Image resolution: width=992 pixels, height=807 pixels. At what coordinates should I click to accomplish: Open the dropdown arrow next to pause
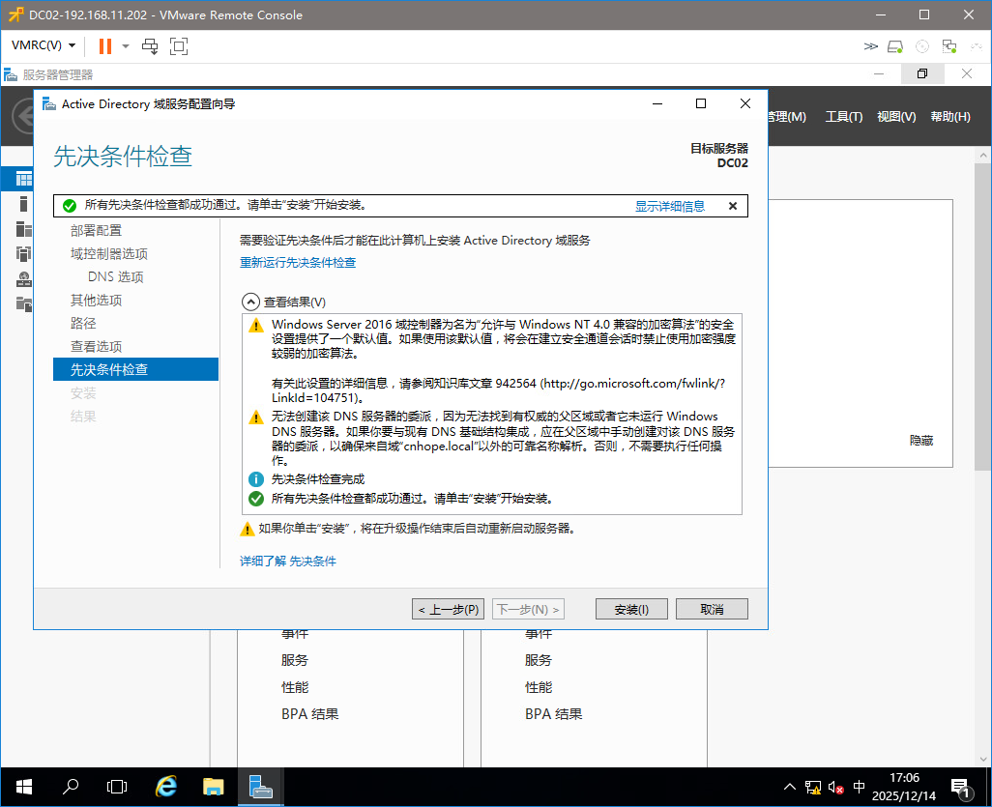(126, 46)
